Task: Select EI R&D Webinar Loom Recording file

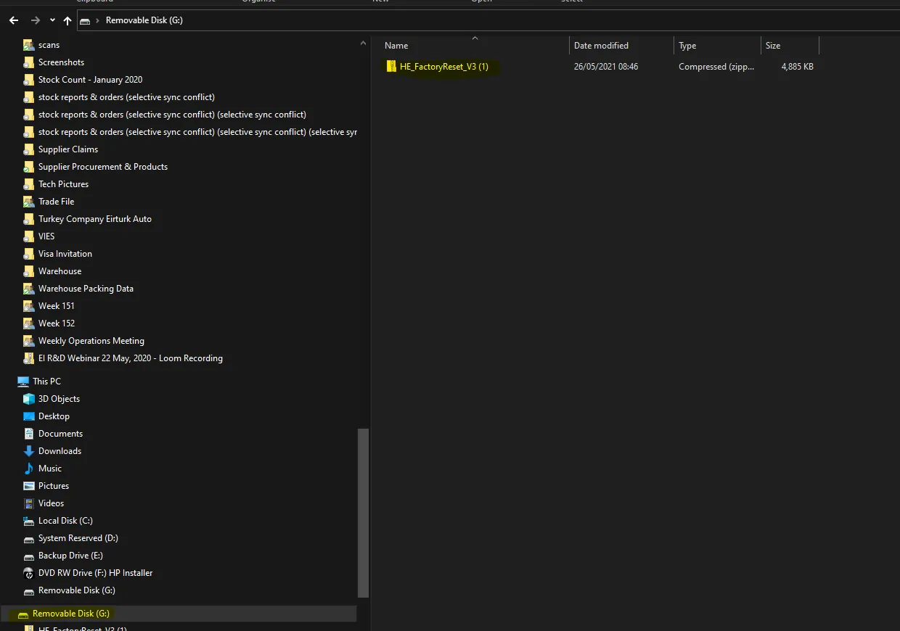Action: click(130, 358)
